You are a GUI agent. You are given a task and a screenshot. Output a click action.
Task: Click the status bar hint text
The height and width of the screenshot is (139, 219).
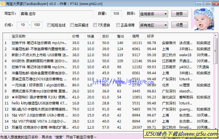(48, 137)
